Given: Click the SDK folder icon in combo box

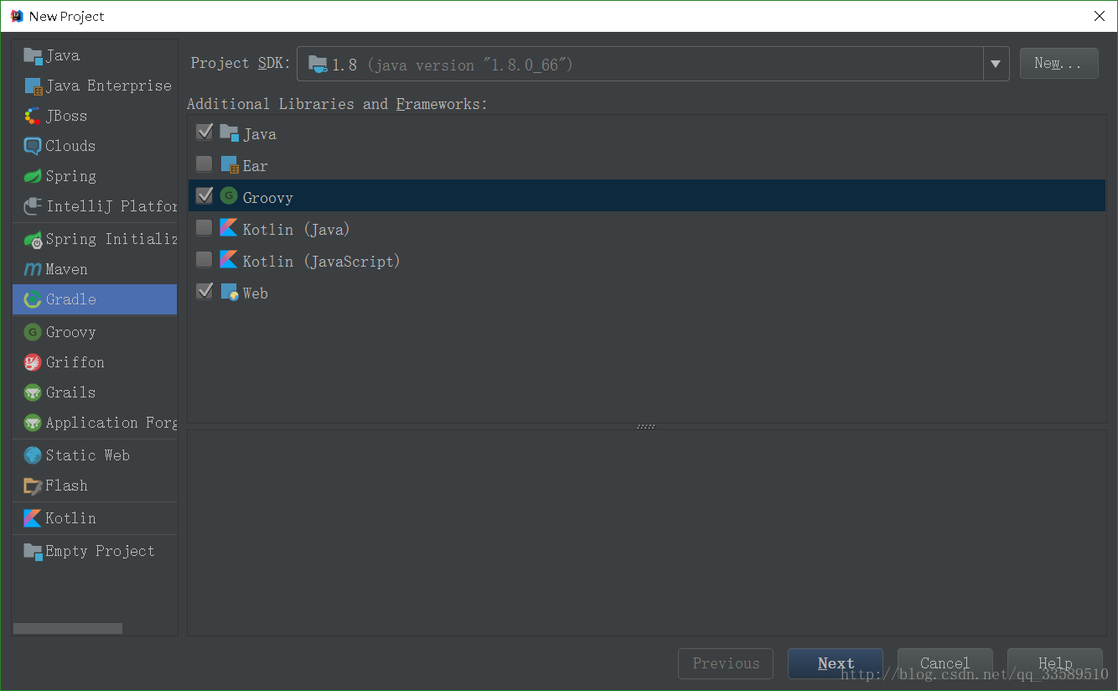Looking at the screenshot, I should [318, 65].
